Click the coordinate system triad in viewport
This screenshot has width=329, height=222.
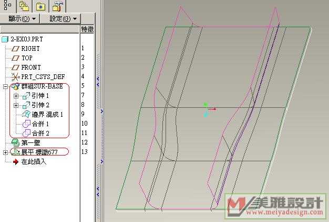coord(209,109)
